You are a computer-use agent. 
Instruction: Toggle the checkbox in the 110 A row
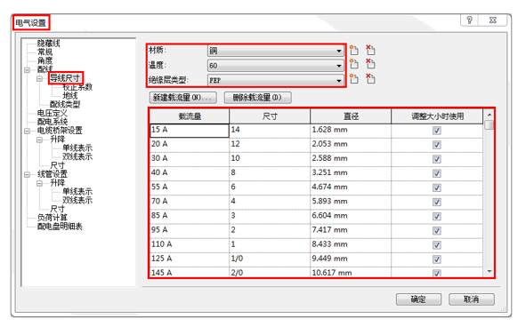pos(437,245)
